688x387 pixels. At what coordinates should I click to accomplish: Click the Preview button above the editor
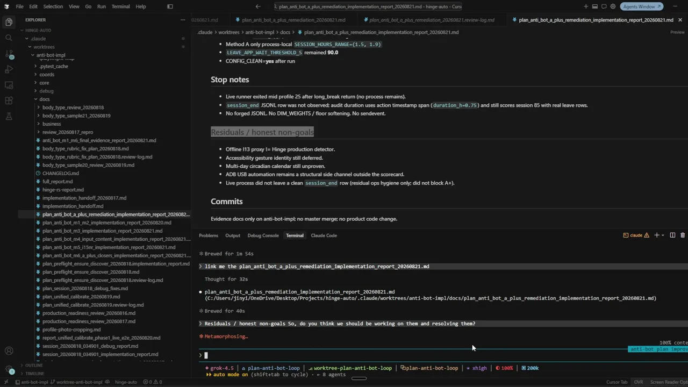click(x=677, y=32)
